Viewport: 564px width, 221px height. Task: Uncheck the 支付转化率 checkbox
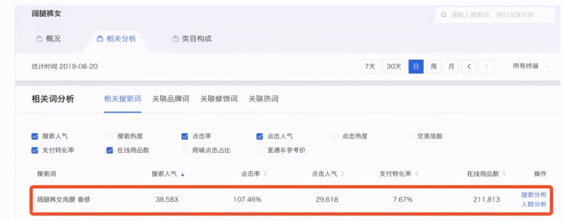[x=35, y=150]
